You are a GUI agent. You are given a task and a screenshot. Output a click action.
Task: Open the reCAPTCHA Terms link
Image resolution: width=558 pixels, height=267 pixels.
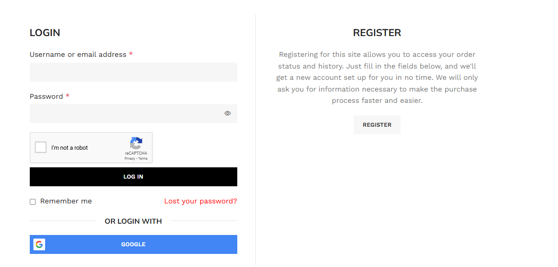(x=143, y=159)
